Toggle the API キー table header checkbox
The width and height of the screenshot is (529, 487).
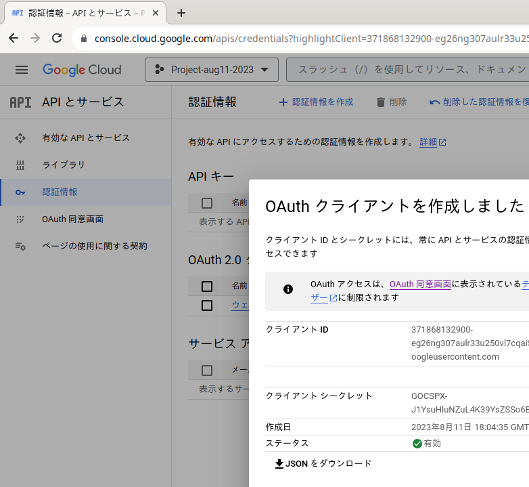pos(207,203)
